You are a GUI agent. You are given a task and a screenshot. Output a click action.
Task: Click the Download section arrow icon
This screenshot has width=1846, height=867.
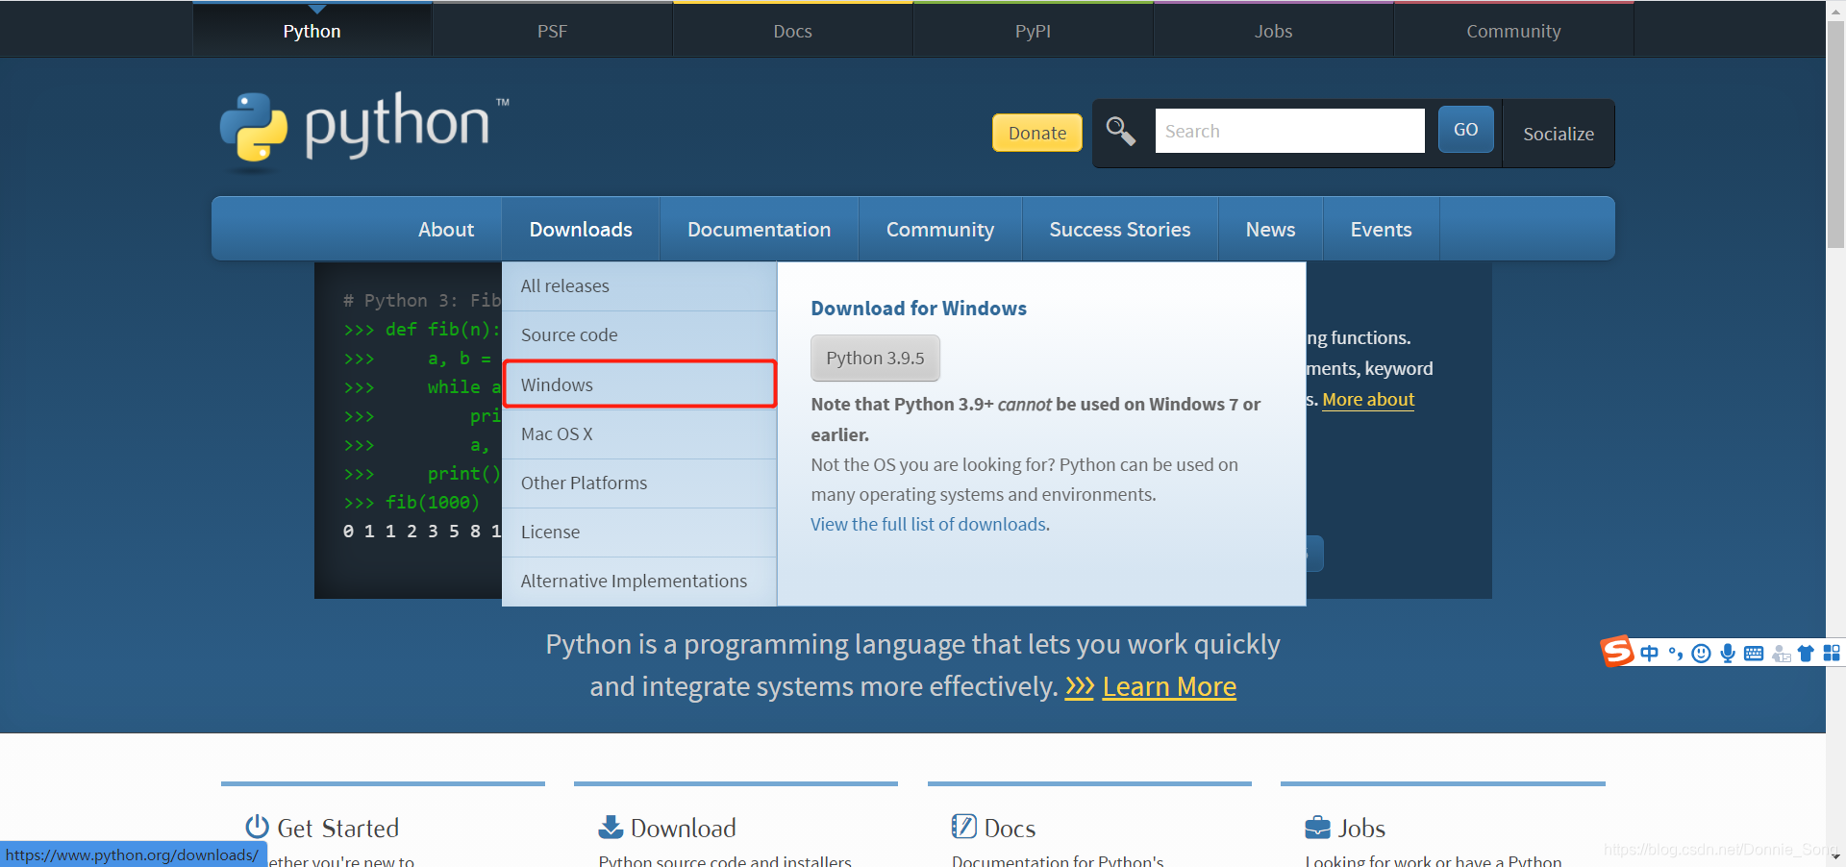point(611,827)
